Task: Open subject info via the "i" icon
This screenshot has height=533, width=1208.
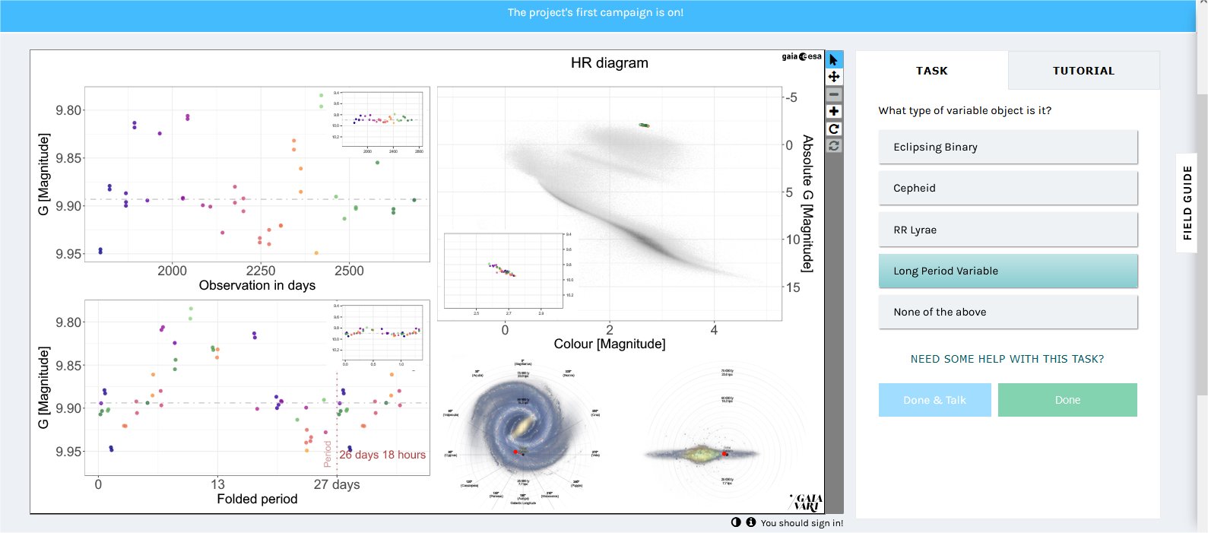Action: point(751,522)
